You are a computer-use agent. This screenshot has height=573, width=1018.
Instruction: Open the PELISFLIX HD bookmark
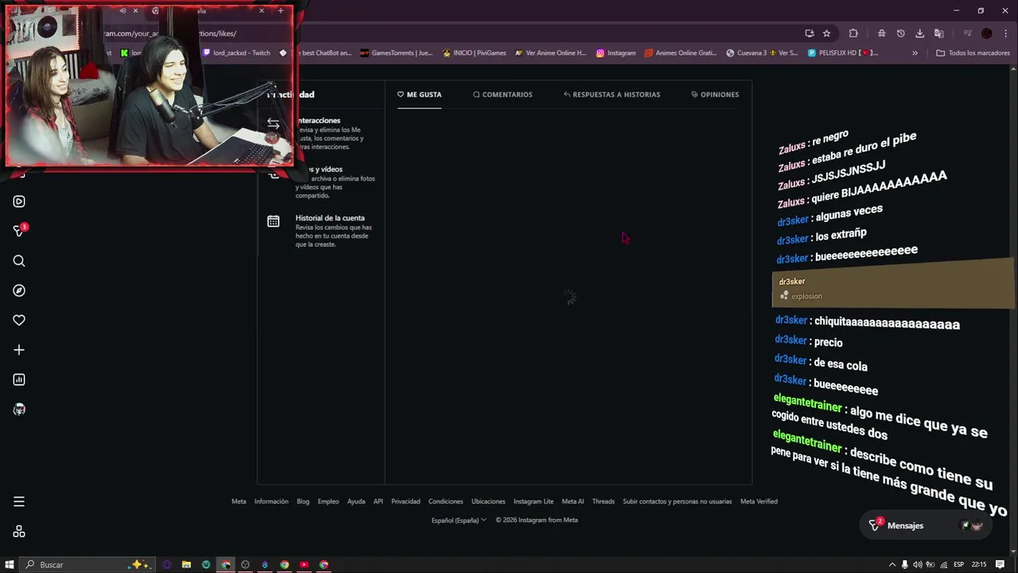[x=842, y=53]
